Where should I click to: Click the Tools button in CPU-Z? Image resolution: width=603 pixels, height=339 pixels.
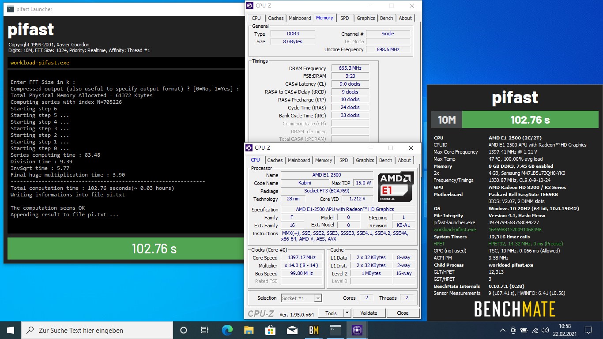tap(331, 313)
